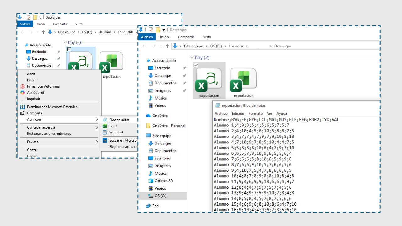Select OS (C:) drive in sidebar
The height and width of the screenshot is (226, 402).
(x=163, y=196)
